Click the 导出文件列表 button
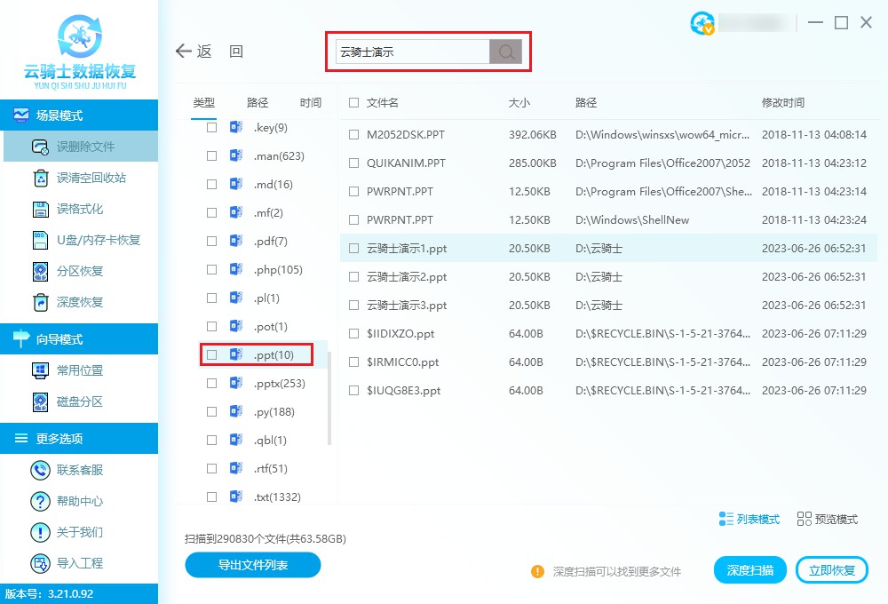Screen dimensions: 888x604 coord(252,565)
